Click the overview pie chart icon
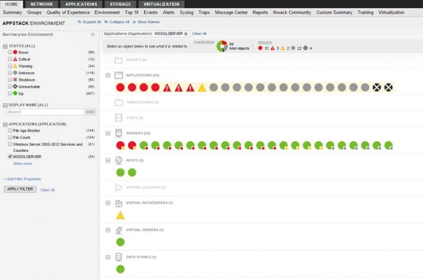This screenshot has width=423, height=280. pyautogui.click(x=222, y=46)
